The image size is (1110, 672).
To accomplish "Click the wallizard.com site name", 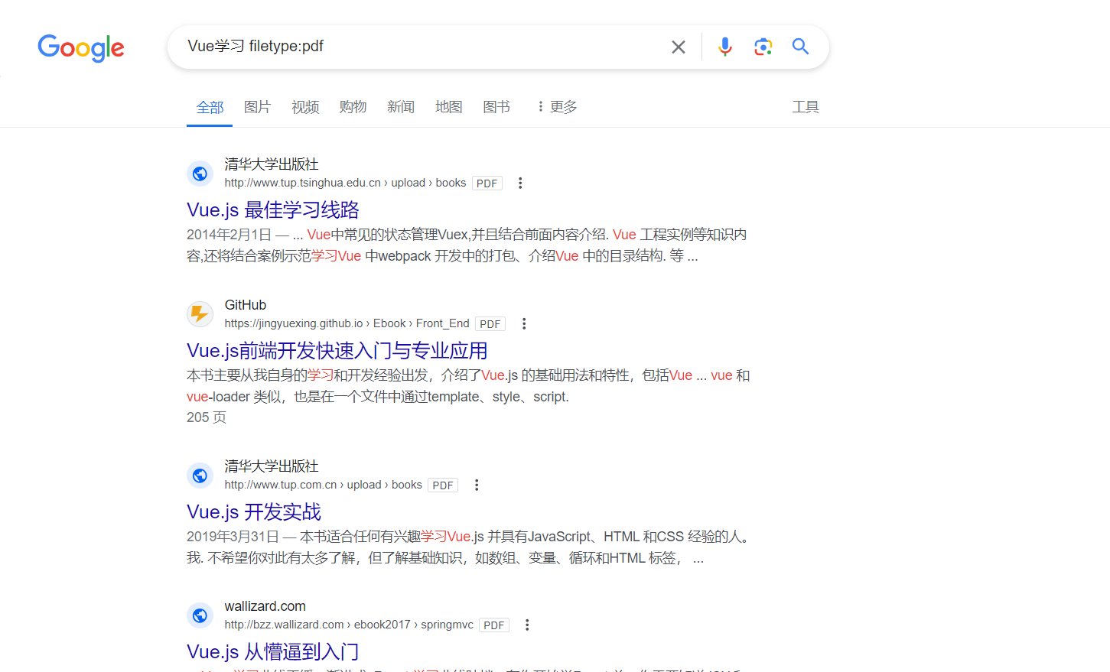I will click(265, 606).
